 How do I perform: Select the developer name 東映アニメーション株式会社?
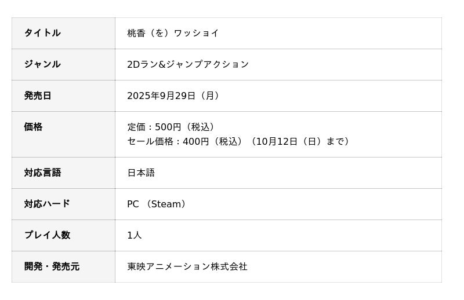click(187, 266)
